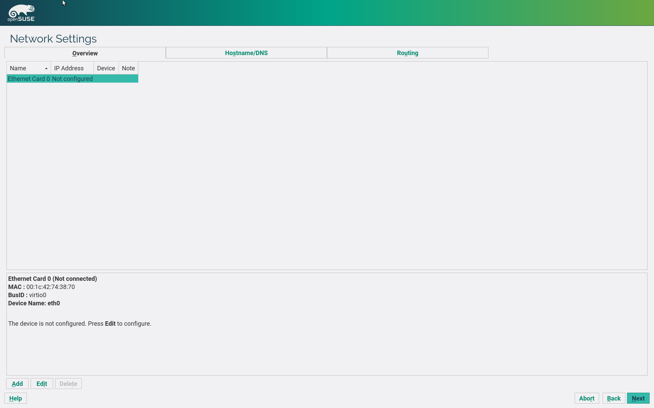The height and width of the screenshot is (408, 654).
Task: Switch to the Overview tab
Action: click(x=85, y=53)
